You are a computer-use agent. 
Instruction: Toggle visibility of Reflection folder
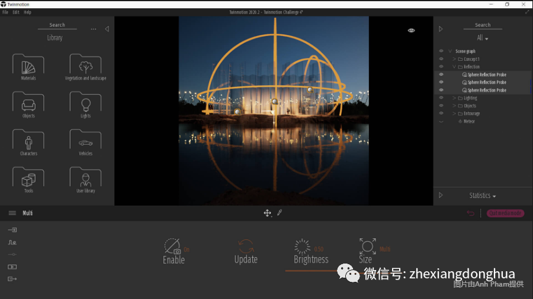pos(441,67)
